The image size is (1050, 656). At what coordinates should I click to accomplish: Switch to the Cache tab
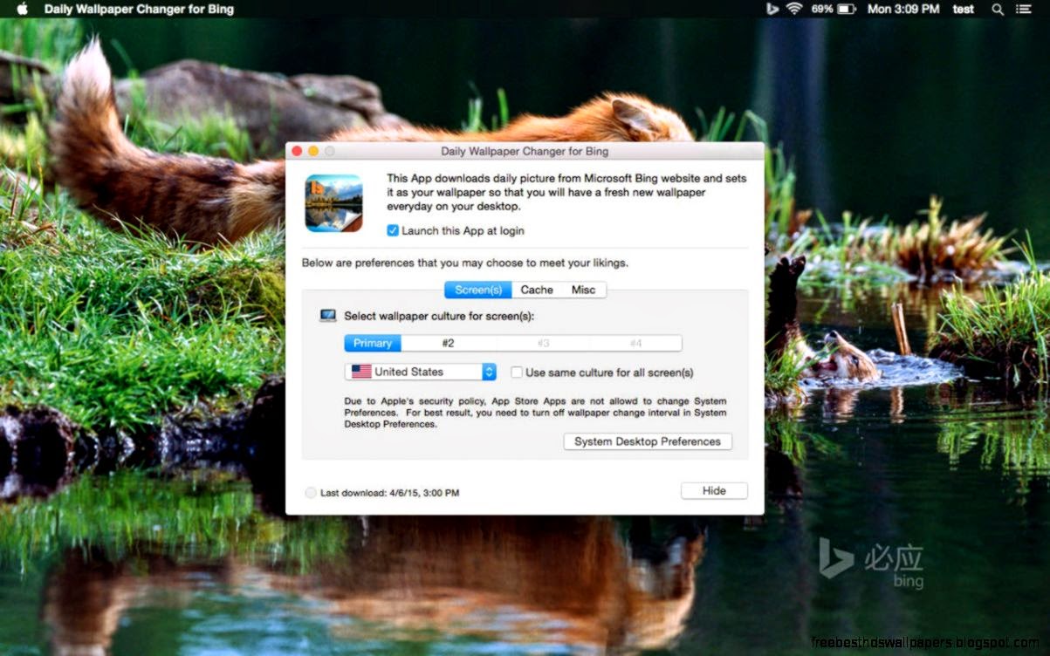537,290
